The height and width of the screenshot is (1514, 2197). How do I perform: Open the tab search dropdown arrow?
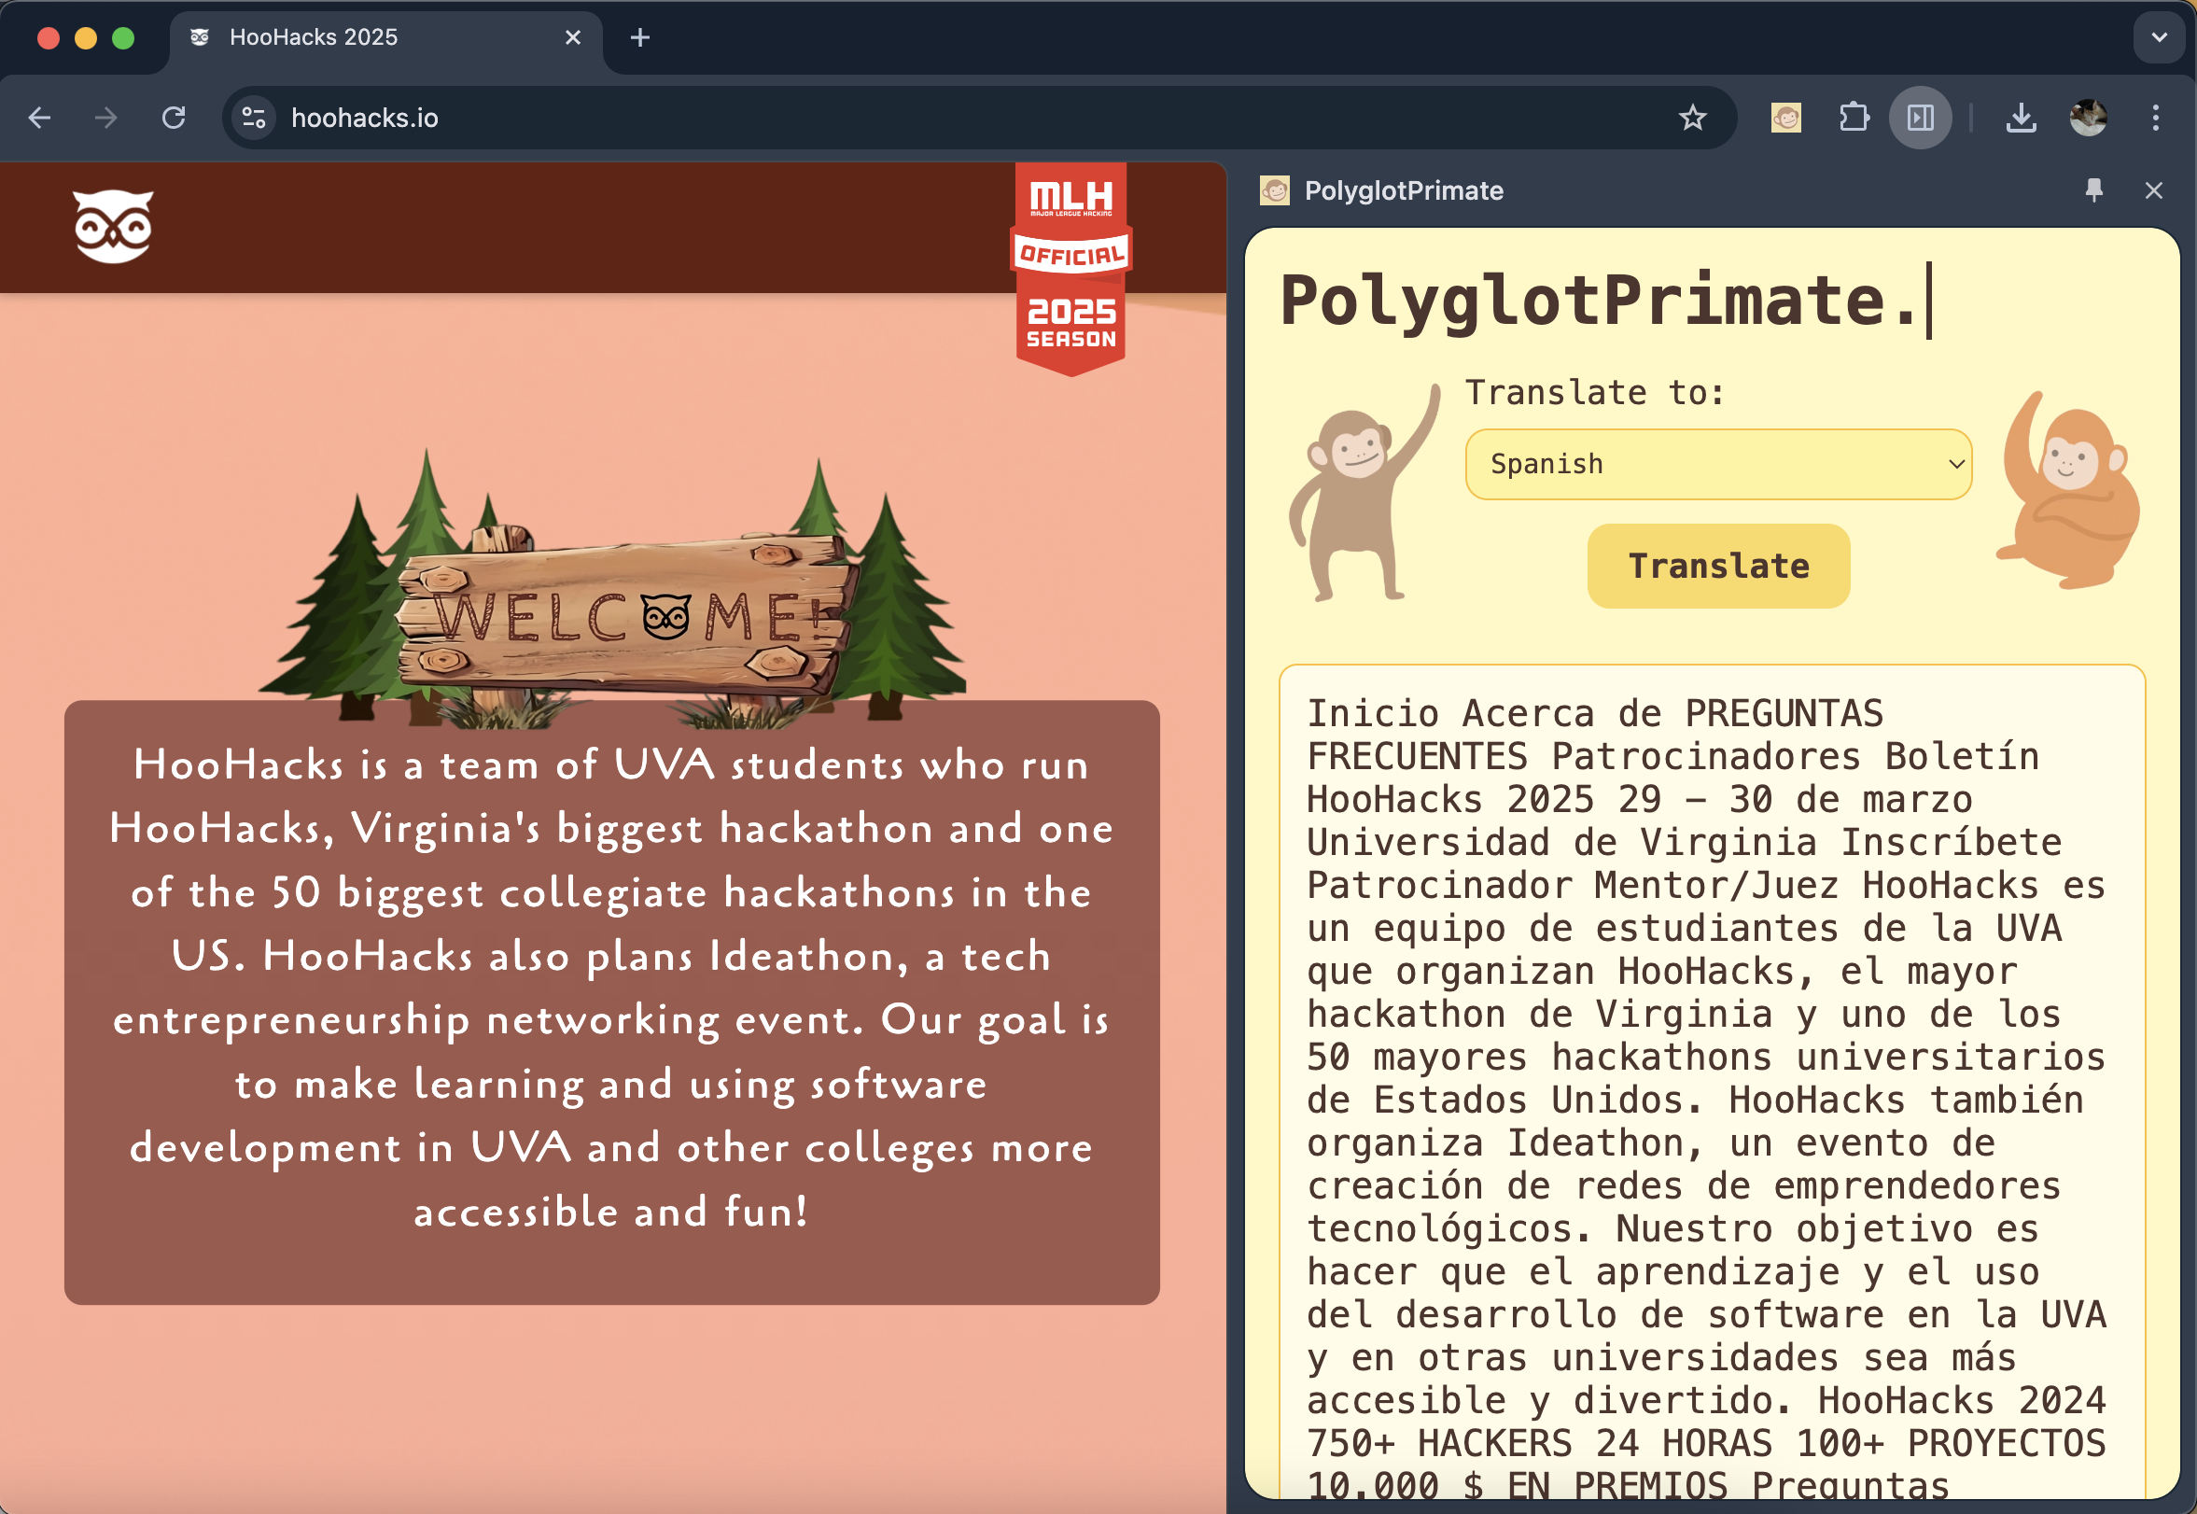2159,38
